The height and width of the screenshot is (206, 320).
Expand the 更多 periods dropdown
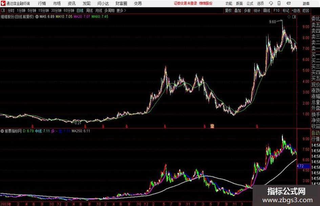[x=122, y=10]
